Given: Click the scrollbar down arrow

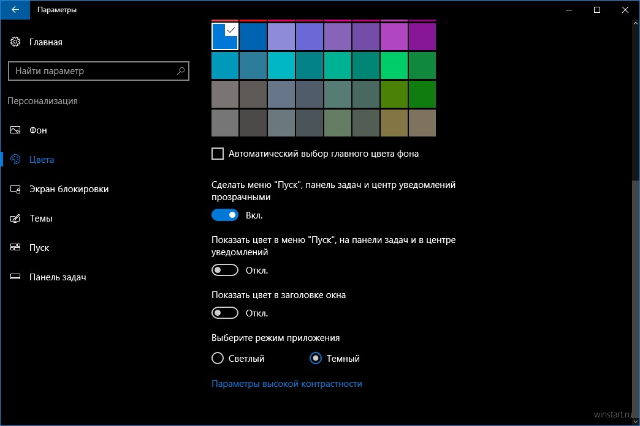Looking at the screenshot, I should (x=636, y=422).
